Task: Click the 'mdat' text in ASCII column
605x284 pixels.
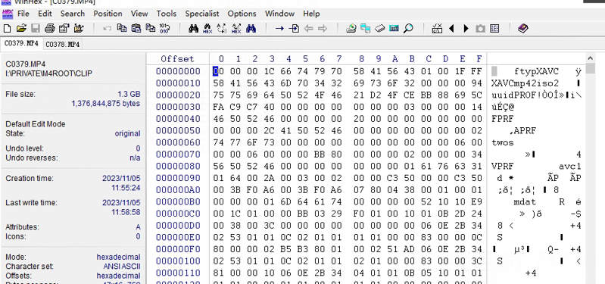Action: [x=525, y=201]
